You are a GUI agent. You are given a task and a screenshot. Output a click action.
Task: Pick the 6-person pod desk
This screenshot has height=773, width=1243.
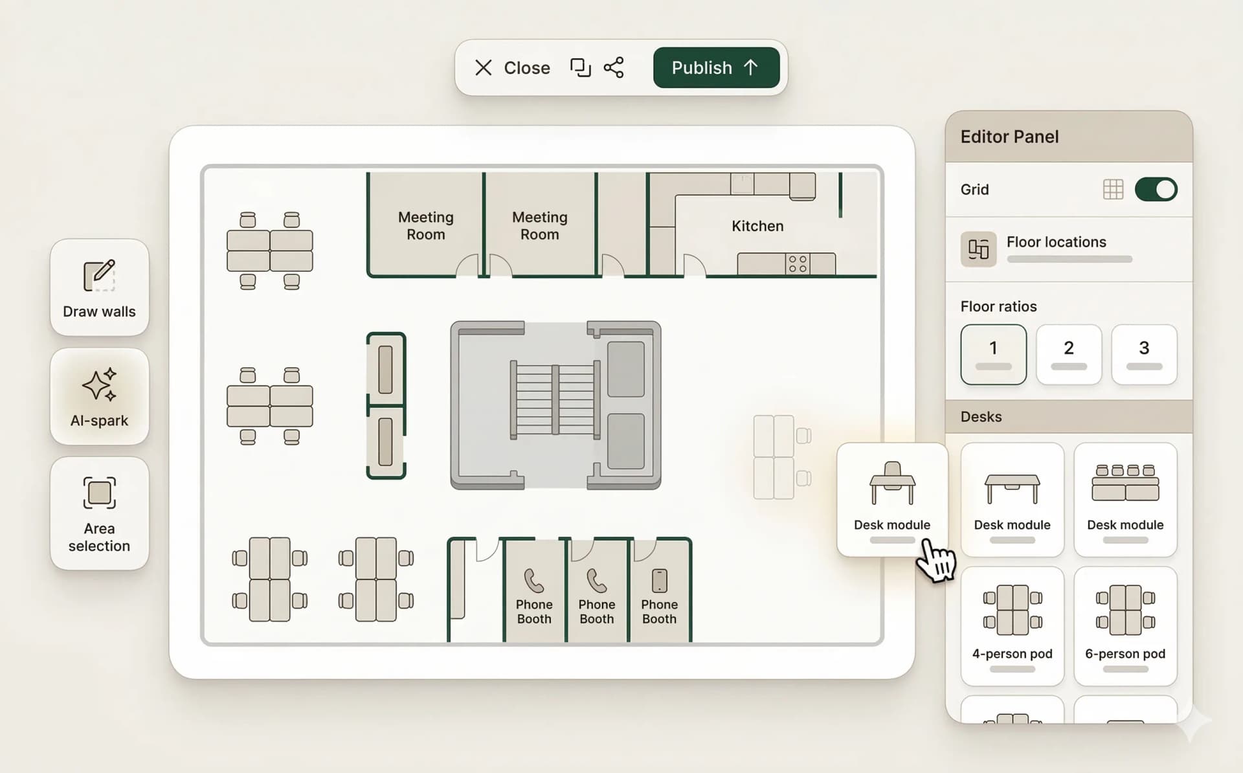point(1125,625)
